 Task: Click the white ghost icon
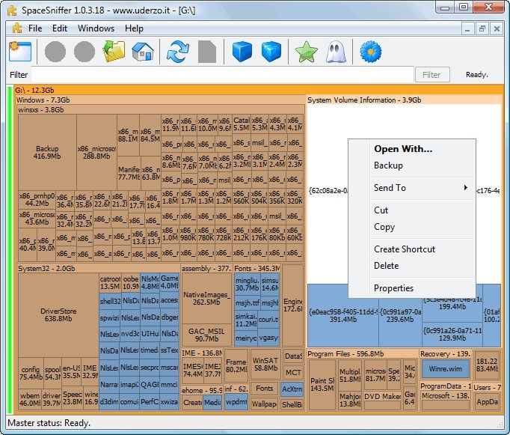point(336,52)
